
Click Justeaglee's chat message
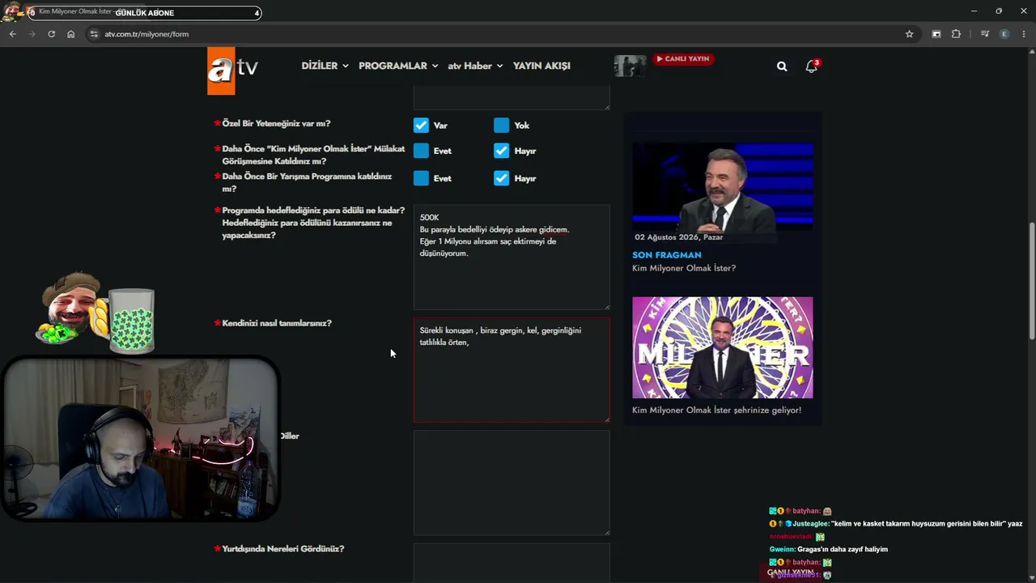897,524
